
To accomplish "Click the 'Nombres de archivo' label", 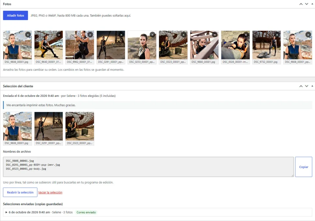I will (x=17, y=152).
